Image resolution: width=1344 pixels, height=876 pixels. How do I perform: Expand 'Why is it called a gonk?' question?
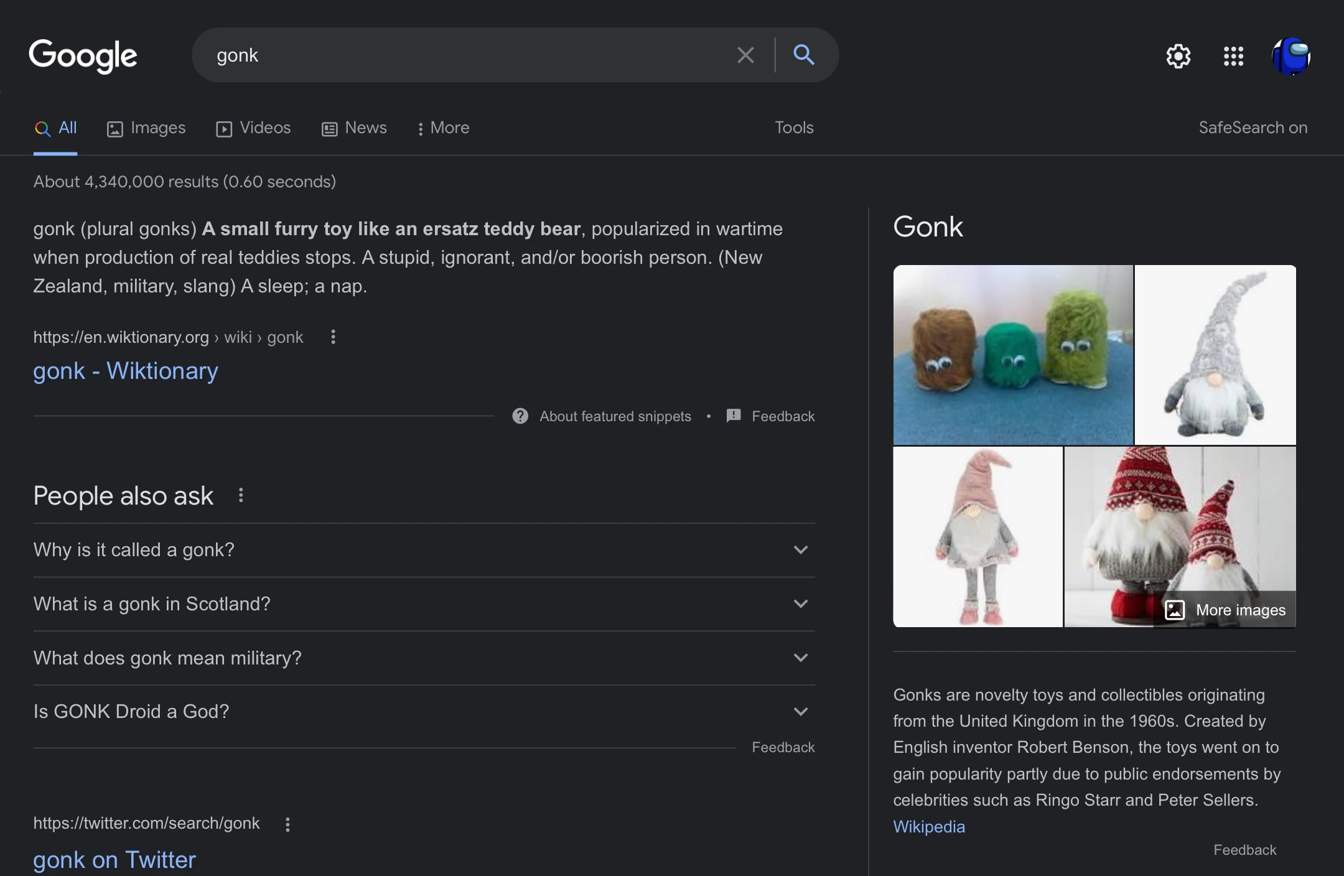point(801,550)
